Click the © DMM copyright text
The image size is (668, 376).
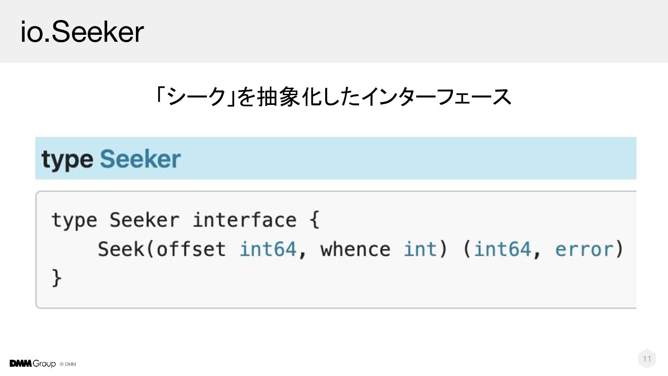(68, 364)
